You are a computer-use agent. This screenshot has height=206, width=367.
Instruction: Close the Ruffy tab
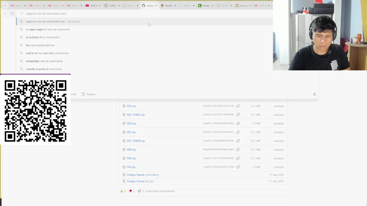[194, 5]
